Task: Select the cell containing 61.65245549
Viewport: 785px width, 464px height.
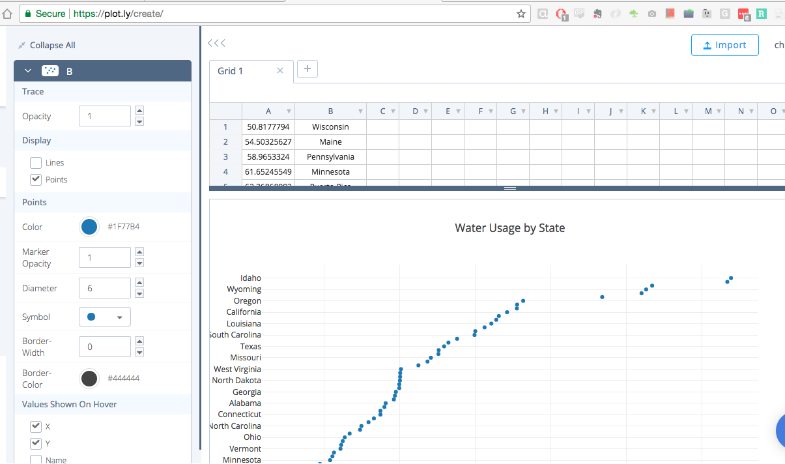Action: click(x=268, y=171)
